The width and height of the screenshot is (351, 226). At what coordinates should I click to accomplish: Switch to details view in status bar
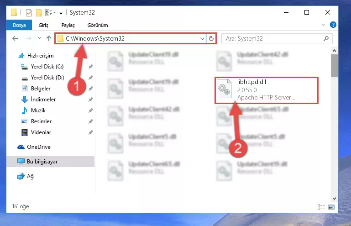coord(321,207)
